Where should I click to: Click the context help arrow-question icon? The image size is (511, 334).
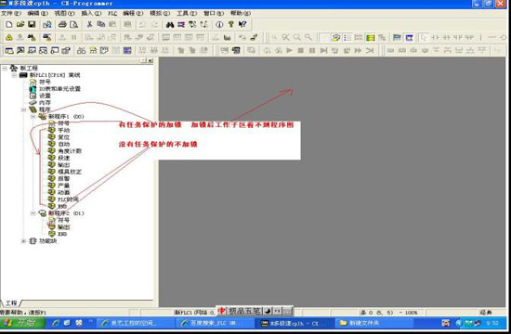[x=242, y=24]
